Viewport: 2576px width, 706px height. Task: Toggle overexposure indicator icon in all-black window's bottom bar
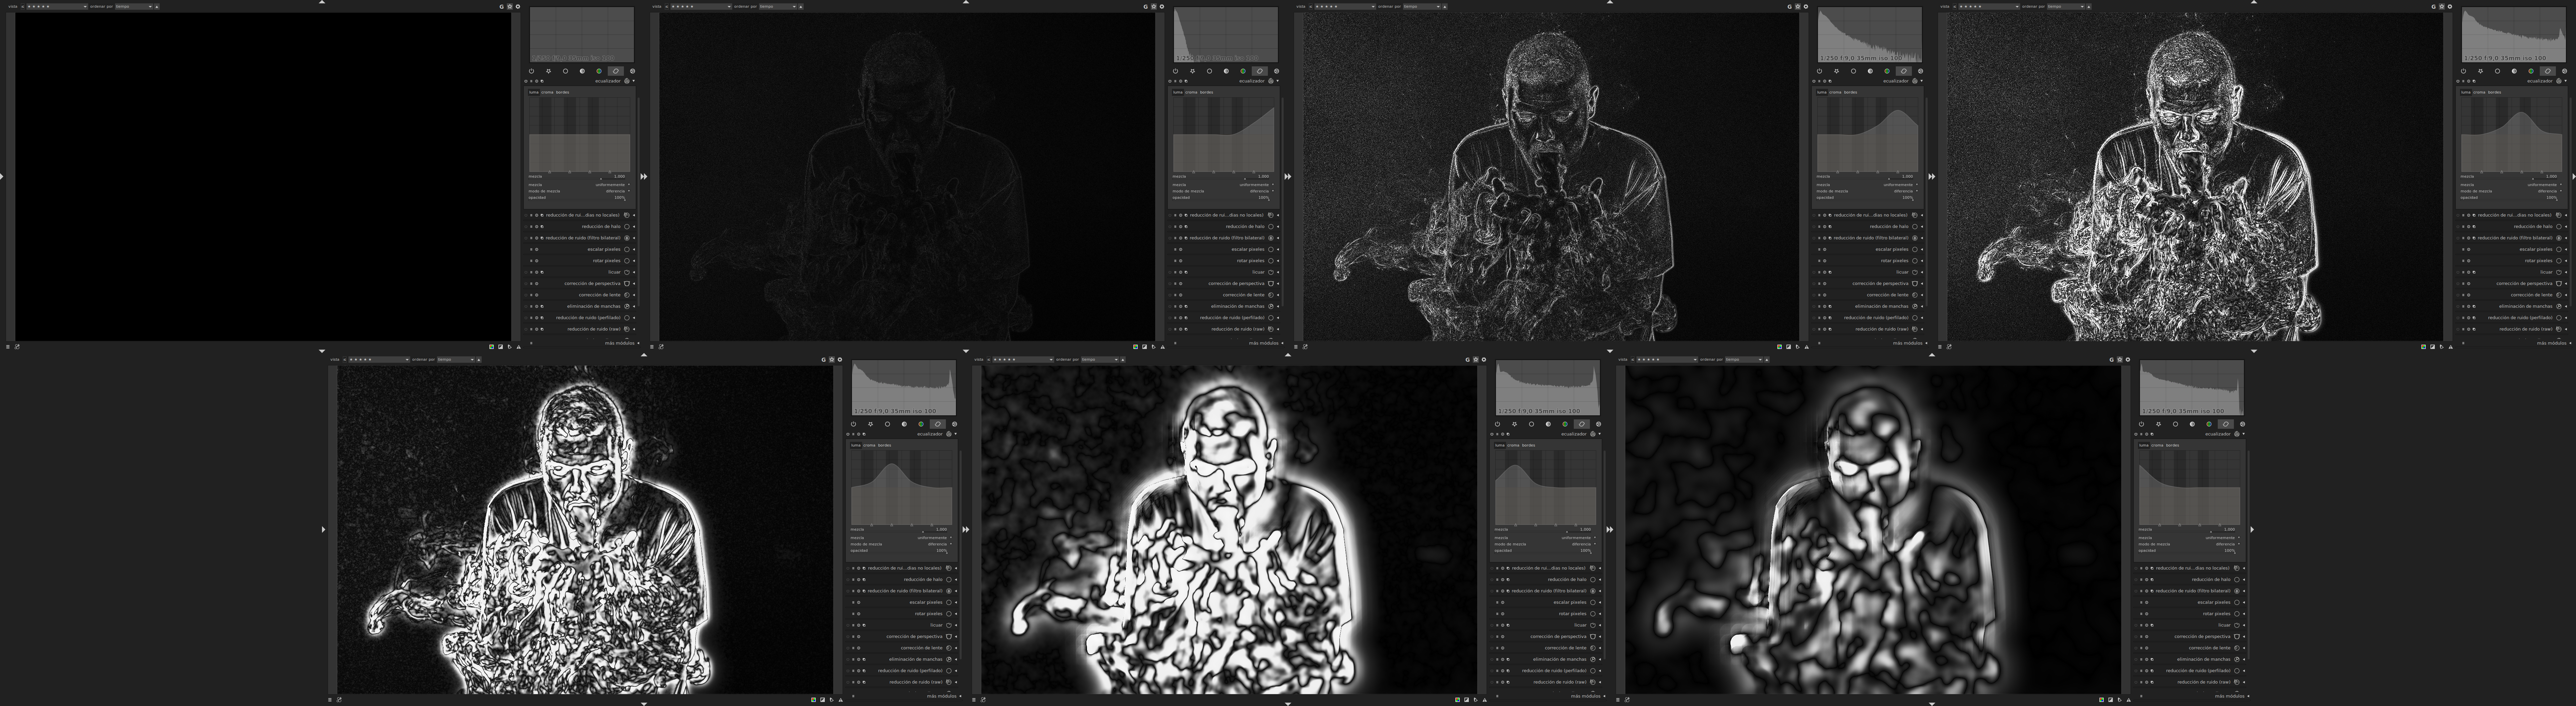[501, 347]
